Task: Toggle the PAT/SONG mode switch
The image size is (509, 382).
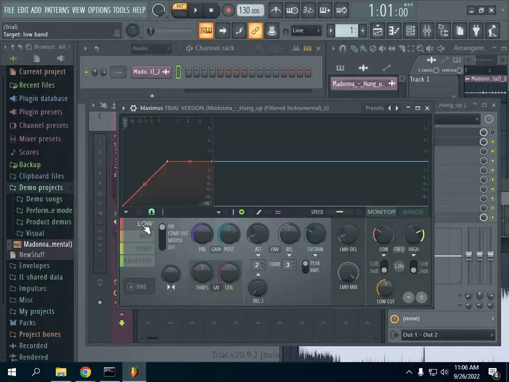Action: [x=180, y=10]
